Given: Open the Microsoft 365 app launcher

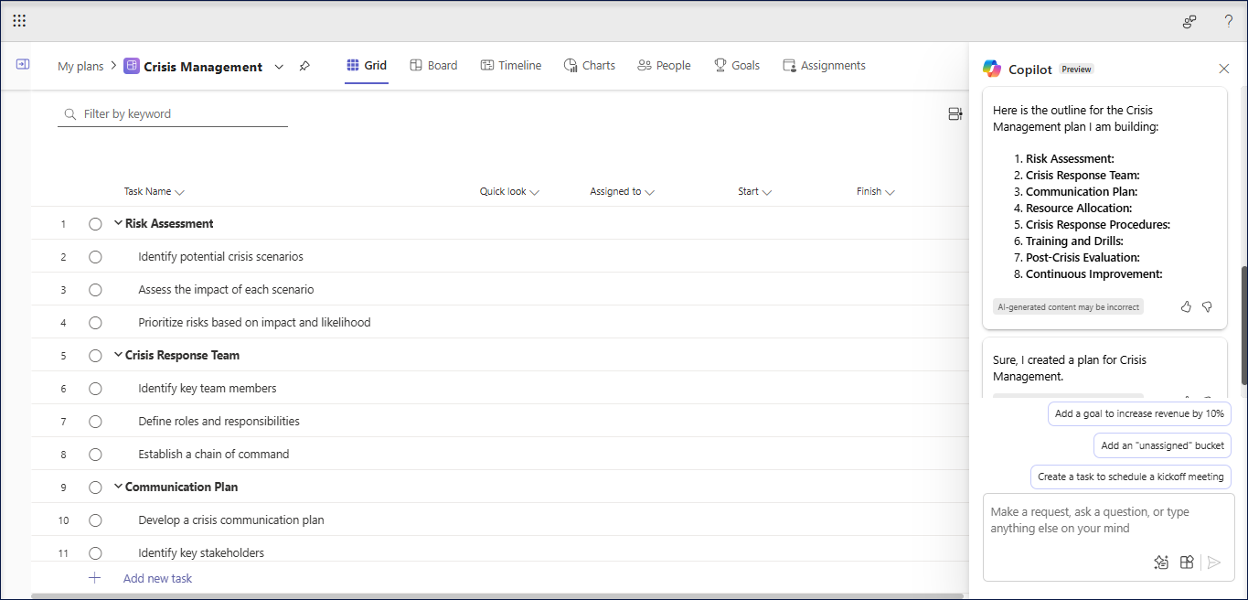Looking at the screenshot, I should tap(18, 20).
